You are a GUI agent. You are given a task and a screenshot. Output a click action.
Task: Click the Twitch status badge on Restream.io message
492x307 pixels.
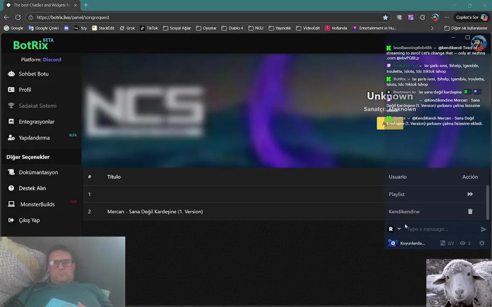477,92
